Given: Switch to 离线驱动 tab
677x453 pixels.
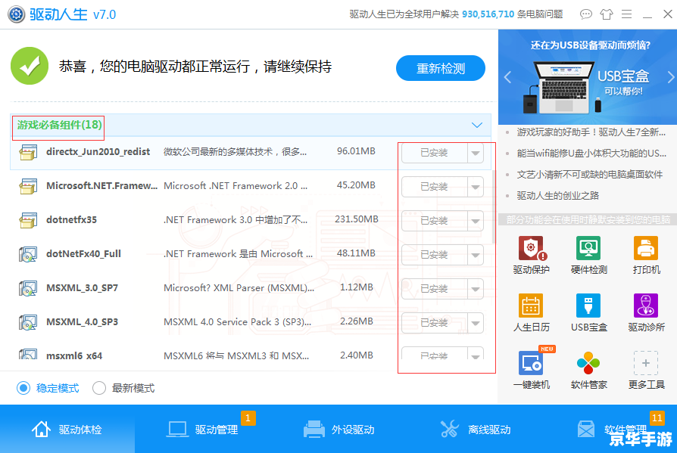Looking at the screenshot, I should (476, 430).
